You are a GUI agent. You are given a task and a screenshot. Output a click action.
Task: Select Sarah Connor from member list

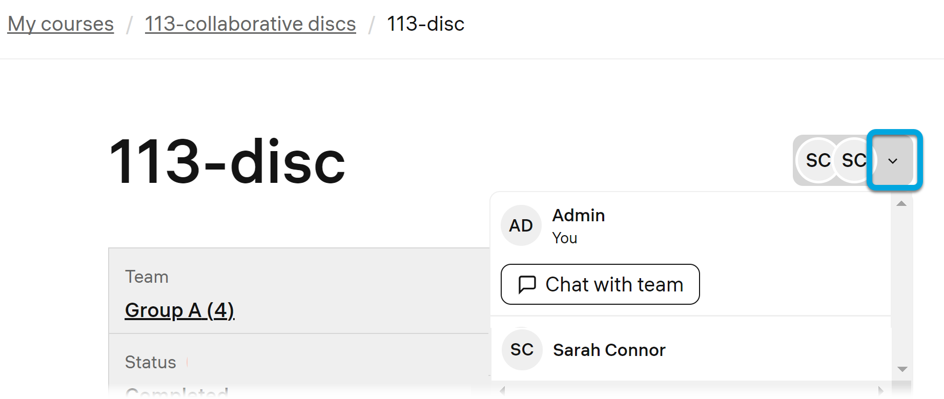click(609, 350)
